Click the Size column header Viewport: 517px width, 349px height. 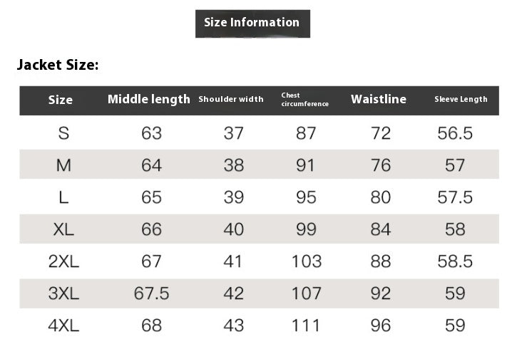tap(61, 100)
